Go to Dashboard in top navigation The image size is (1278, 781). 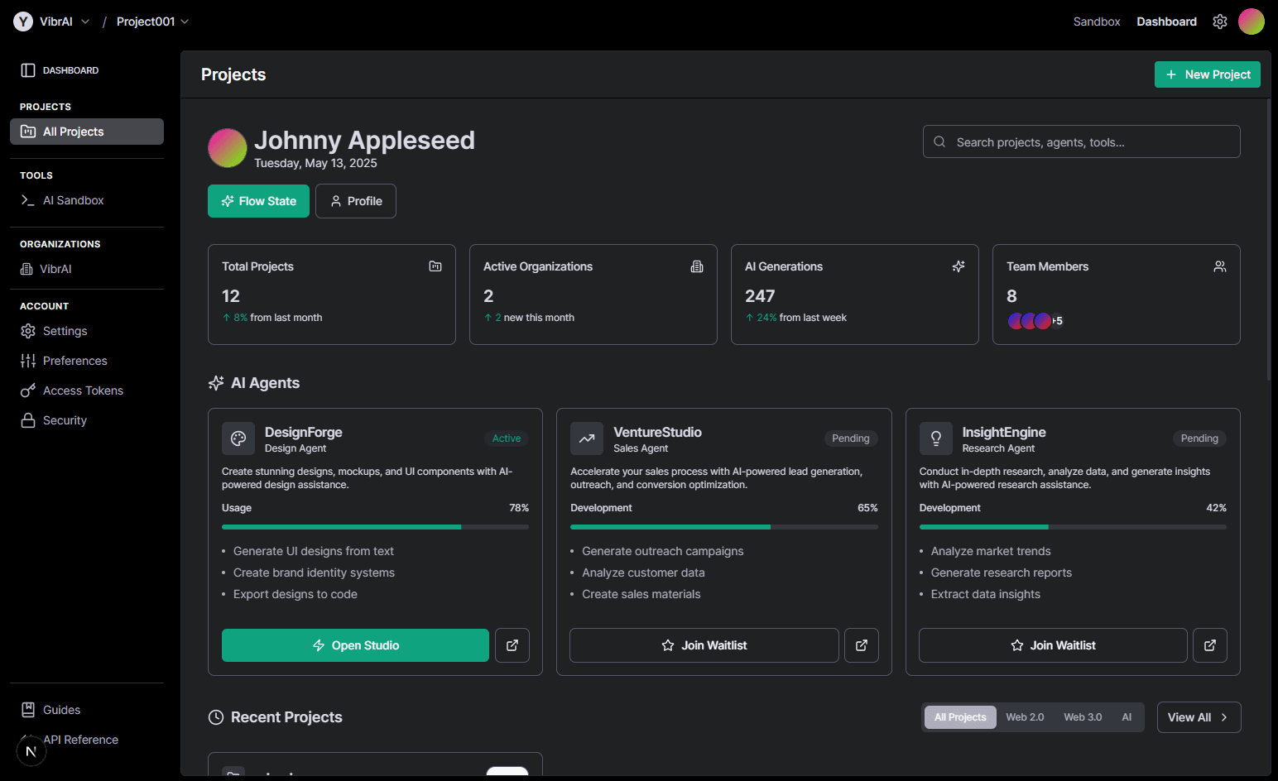click(1166, 22)
